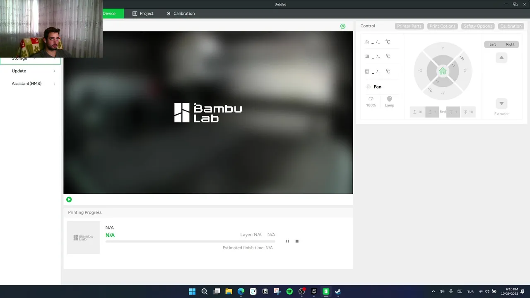Open Safety Options

[478, 26]
